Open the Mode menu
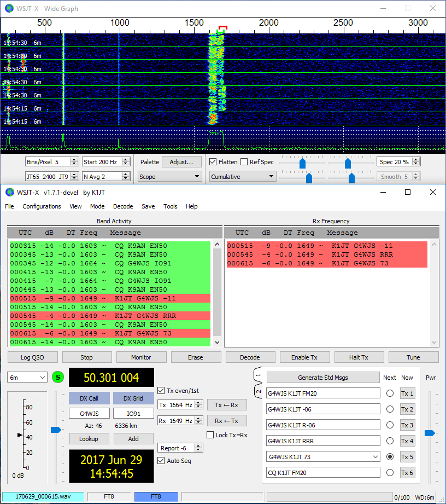The width and height of the screenshot is (446, 504). pyautogui.click(x=97, y=206)
